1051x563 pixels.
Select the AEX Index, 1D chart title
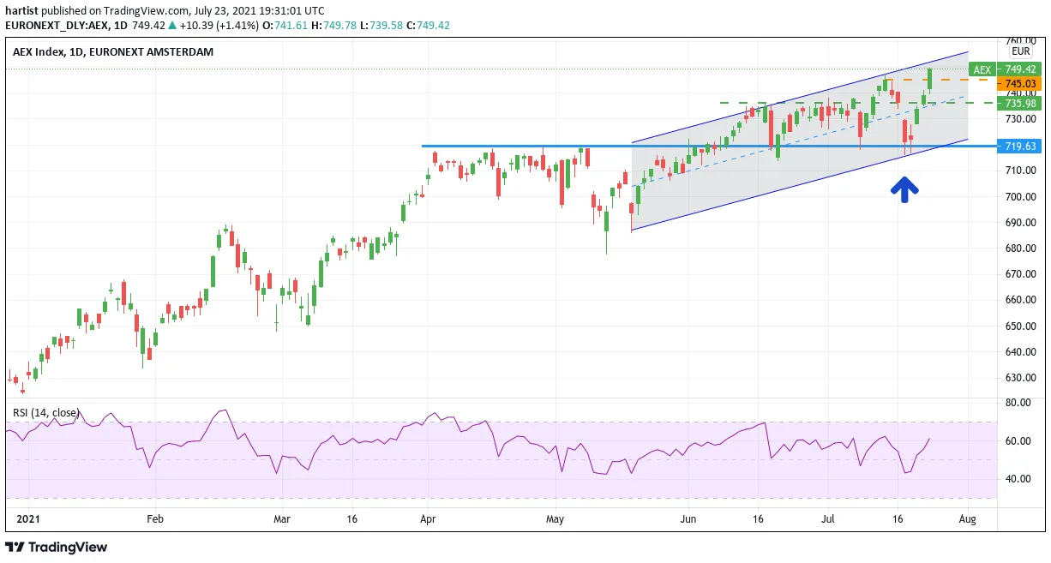pyautogui.click(x=113, y=51)
